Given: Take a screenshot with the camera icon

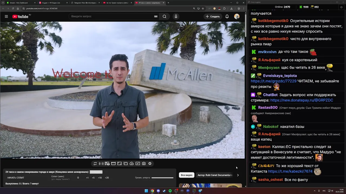Looking at the screenshot, I should point(144,164).
